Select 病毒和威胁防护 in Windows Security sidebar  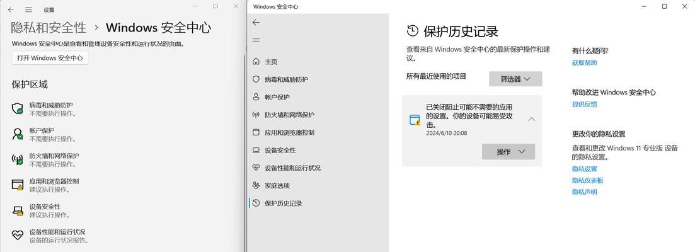286,79
